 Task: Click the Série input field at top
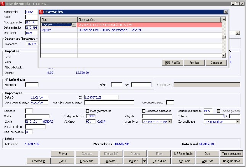32,17
